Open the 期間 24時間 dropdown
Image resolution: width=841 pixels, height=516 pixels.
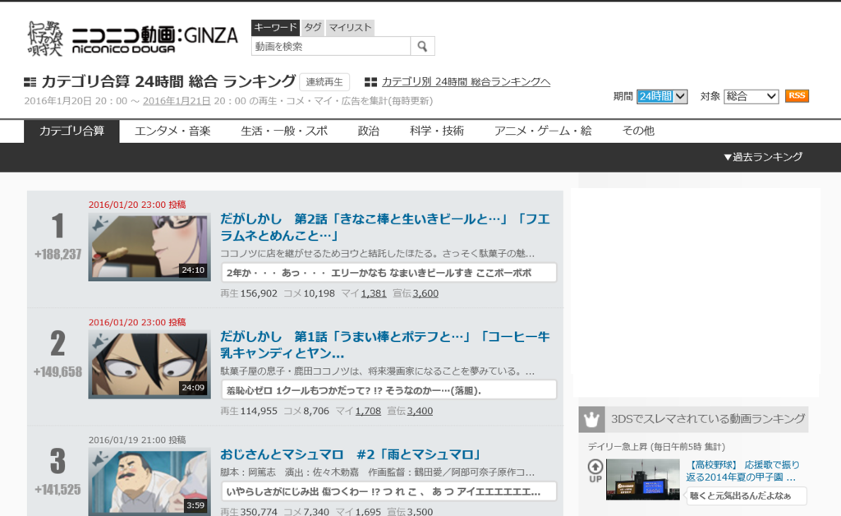(662, 97)
